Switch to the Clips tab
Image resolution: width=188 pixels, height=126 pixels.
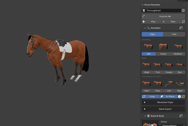click(x=152, y=34)
